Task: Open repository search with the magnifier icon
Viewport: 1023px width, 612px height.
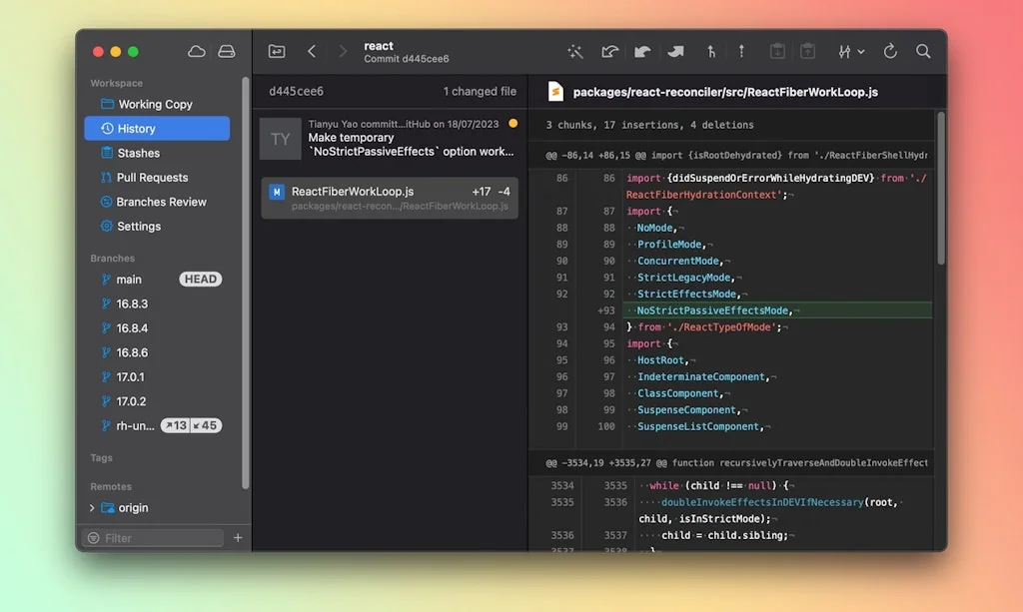Action: point(923,51)
